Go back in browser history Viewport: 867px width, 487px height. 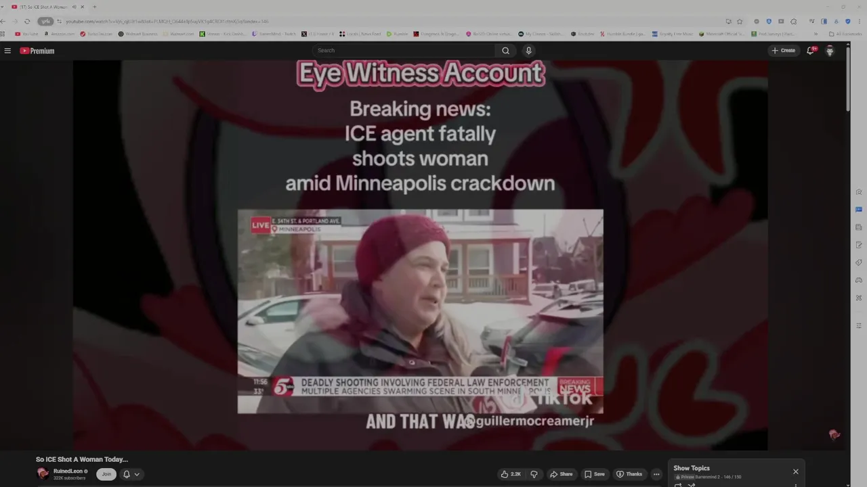[x=3, y=21]
